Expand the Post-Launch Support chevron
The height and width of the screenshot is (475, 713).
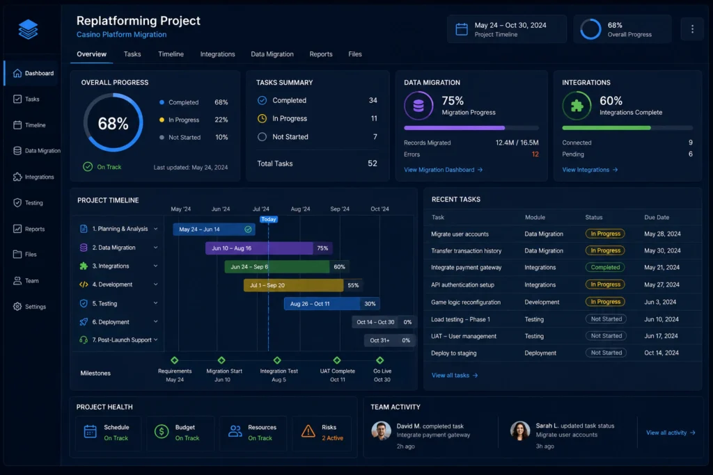155,339
